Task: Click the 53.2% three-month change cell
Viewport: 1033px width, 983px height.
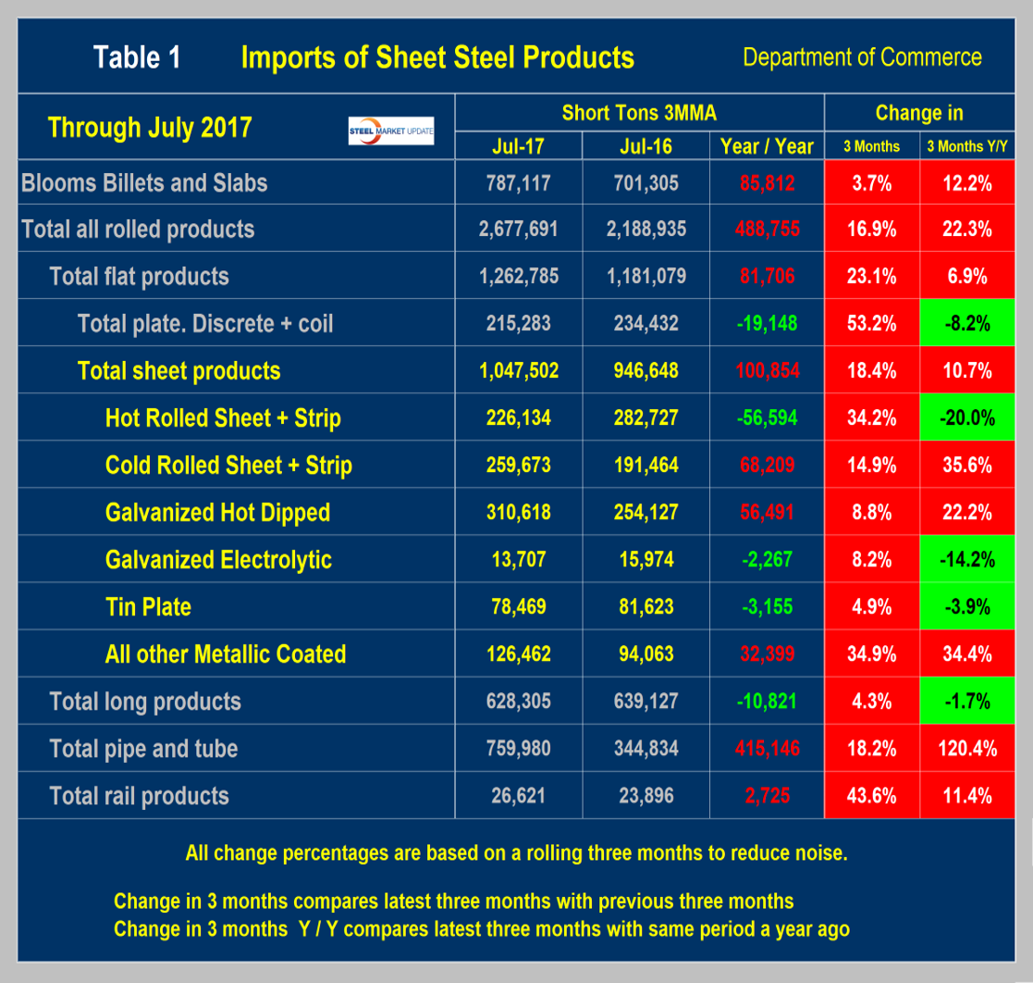Action: 872,324
